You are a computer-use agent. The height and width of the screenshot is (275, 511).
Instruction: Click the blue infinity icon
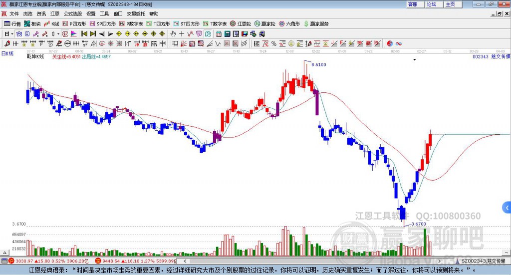399,43
